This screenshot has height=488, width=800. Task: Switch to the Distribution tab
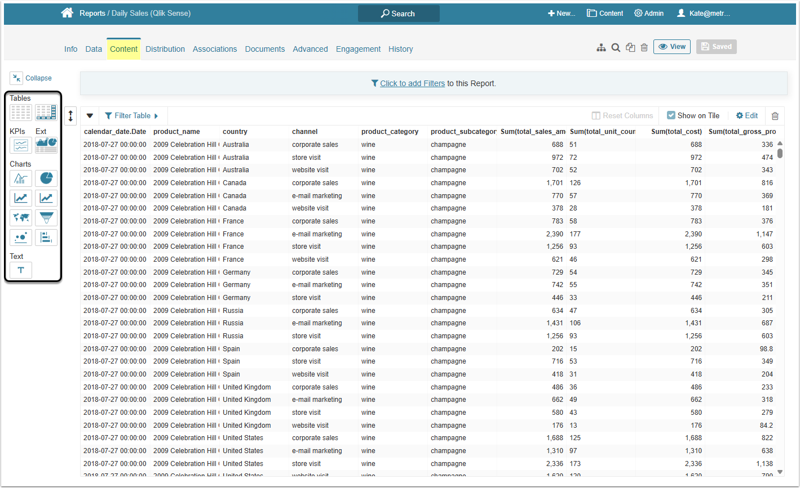(165, 49)
